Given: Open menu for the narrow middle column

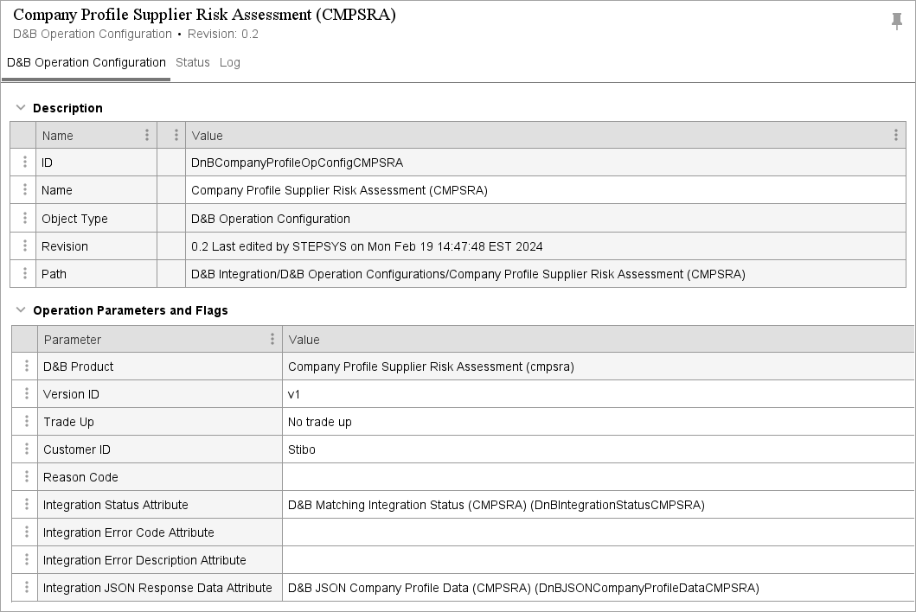Looking at the screenshot, I should (x=176, y=135).
